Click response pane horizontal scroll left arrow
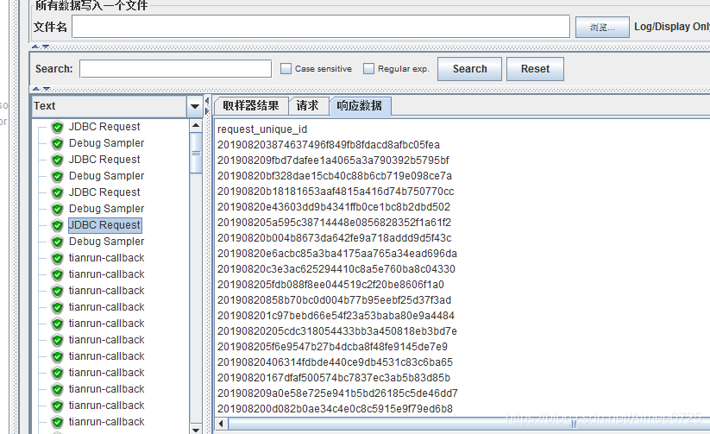 tap(221, 424)
